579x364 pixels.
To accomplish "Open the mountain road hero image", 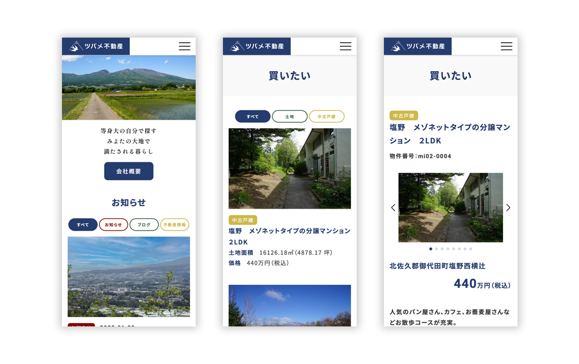I will coord(129,87).
